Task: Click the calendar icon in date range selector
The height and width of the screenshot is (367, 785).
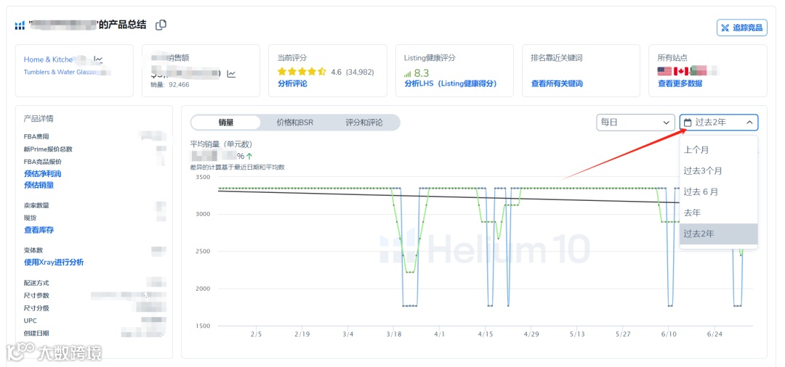Action: 688,123
